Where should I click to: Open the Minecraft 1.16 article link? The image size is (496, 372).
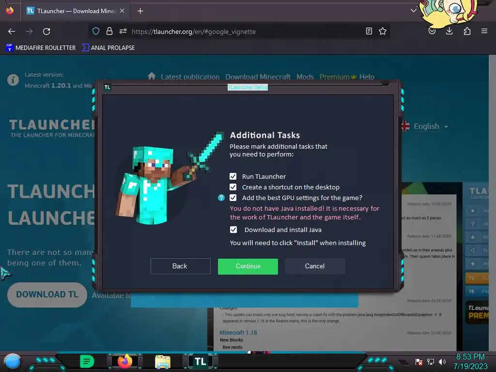click(x=238, y=333)
